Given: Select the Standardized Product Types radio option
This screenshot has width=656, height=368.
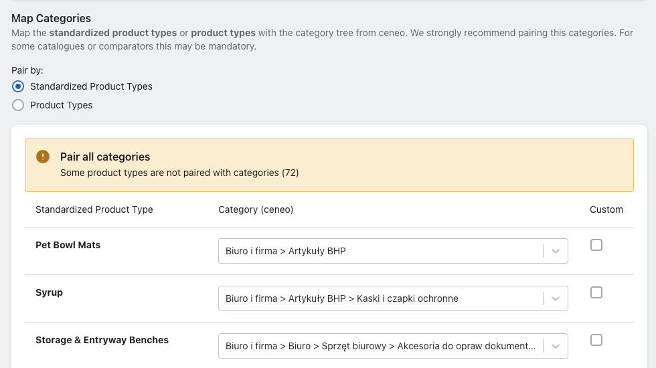Looking at the screenshot, I should (18, 86).
